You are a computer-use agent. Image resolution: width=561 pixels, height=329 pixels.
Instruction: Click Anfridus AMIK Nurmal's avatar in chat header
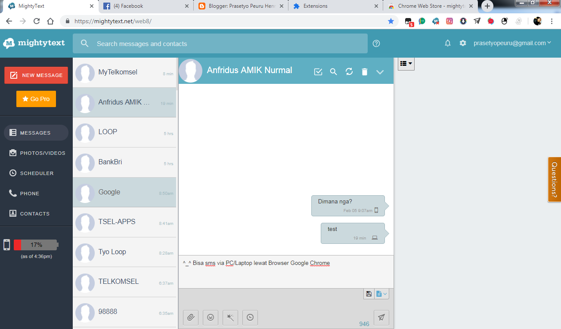point(190,71)
